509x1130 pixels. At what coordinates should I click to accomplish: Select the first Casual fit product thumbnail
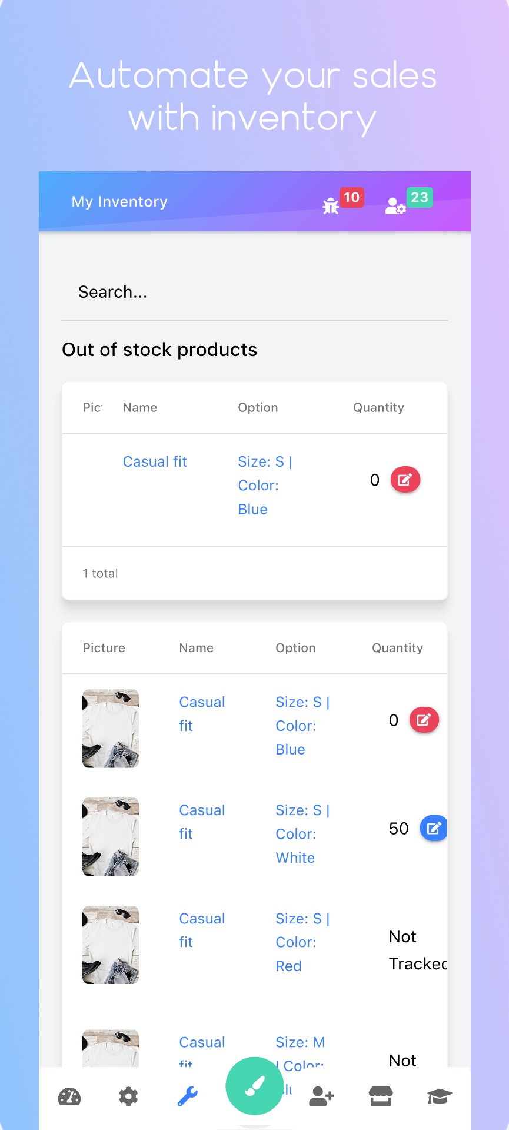(x=111, y=728)
